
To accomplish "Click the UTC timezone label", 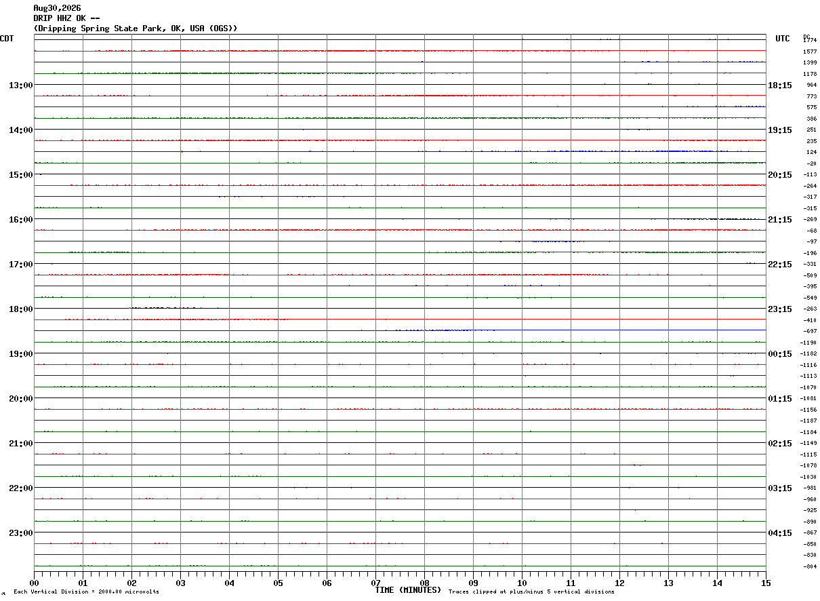I will point(783,39).
